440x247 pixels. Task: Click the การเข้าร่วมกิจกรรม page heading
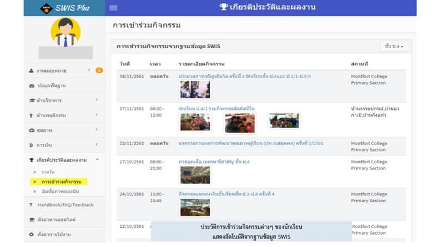coord(147,25)
